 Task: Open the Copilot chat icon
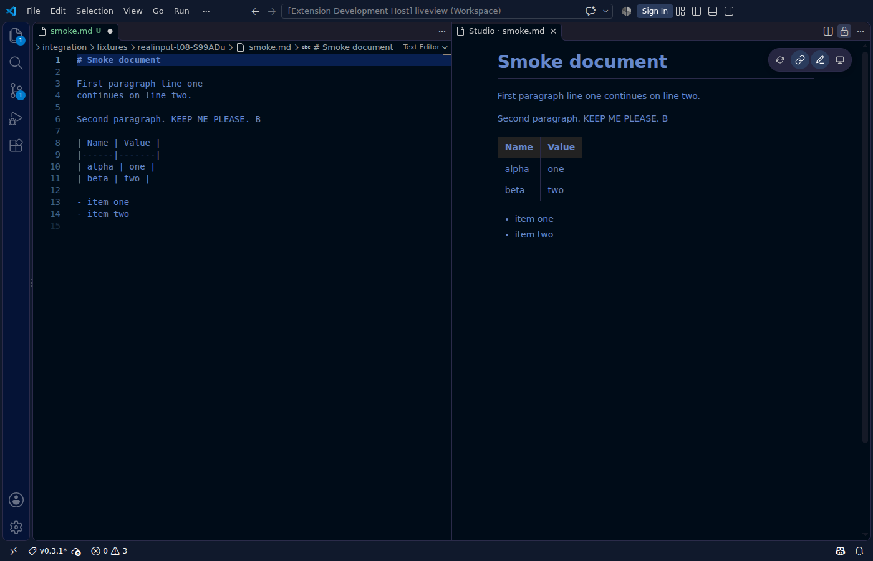pos(591,11)
